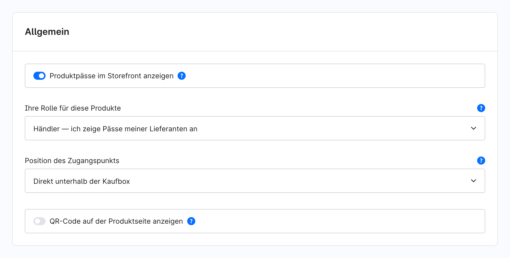This screenshot has height=258, width=510.
Task: Open help icon for Position des Zugangspunkts
Action: (x=481, y=161)
